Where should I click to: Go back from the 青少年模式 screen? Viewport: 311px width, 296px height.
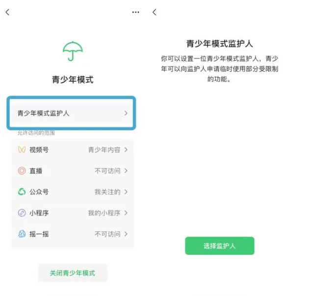[x=7, y=12]
